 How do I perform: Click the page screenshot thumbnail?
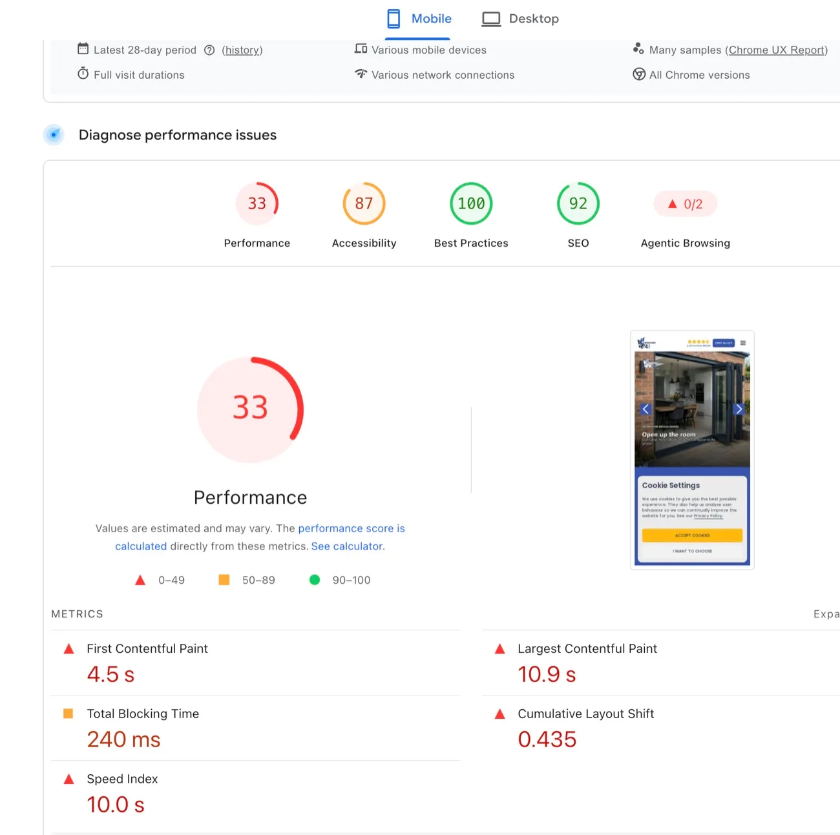(692, 450)
